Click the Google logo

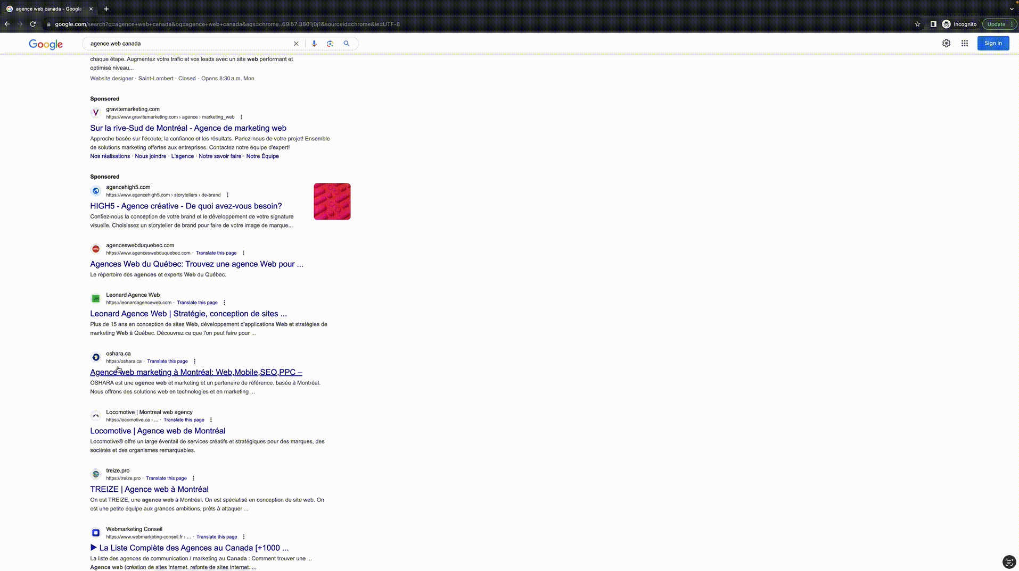[x=46, y=44]
